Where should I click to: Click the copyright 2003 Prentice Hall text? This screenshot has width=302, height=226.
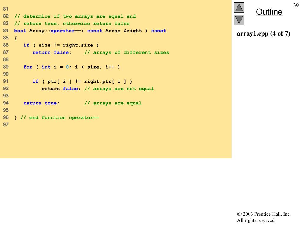tap(264, 214)
